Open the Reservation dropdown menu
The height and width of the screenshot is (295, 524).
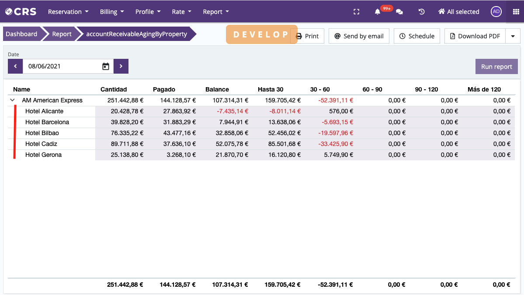[x=68, y=12]
